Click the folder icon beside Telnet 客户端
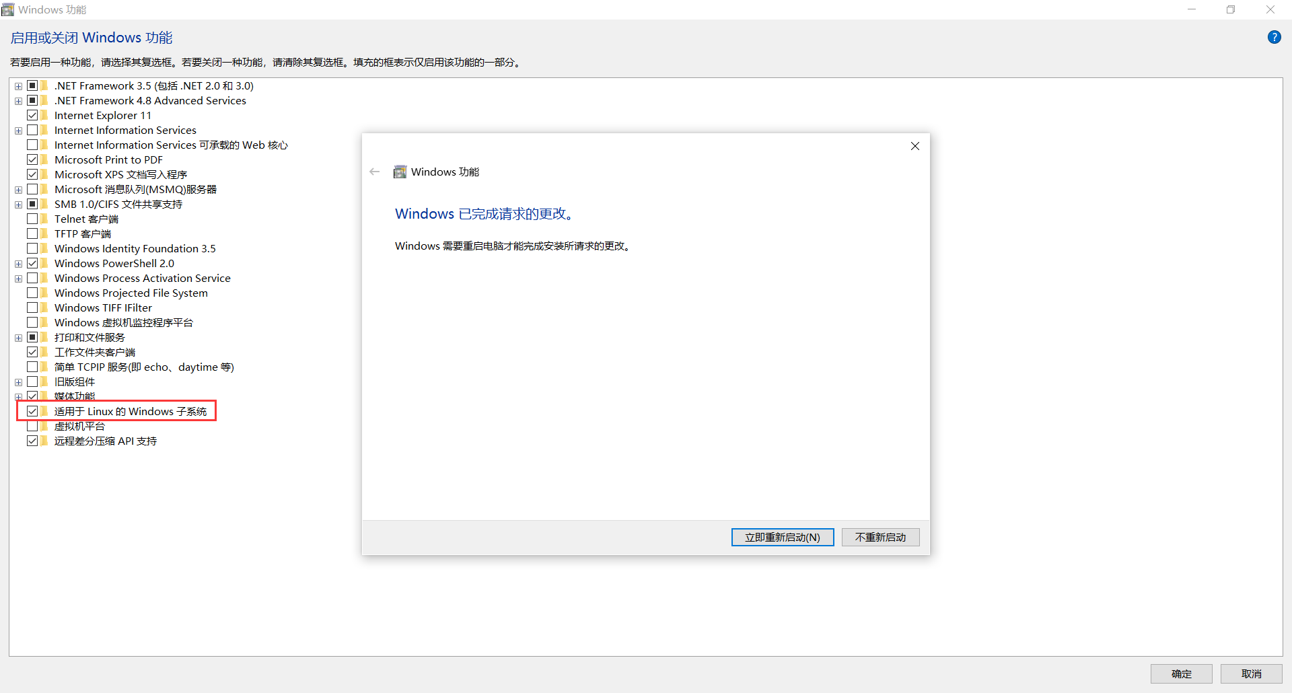Viewport: 1292px width, 693px height. 44,219
